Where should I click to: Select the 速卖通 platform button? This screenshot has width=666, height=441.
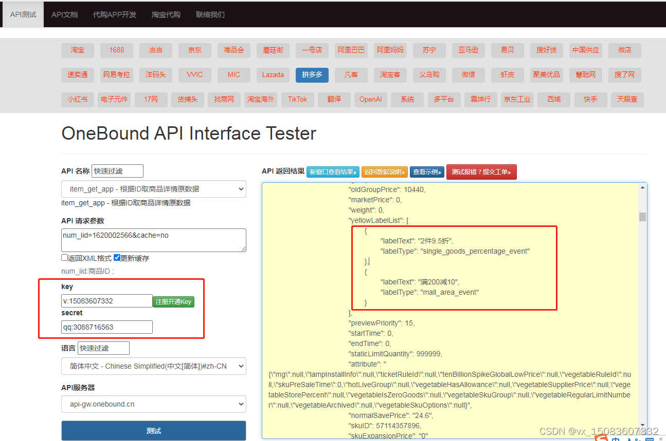pyautogui.click(x=78, y=74)
